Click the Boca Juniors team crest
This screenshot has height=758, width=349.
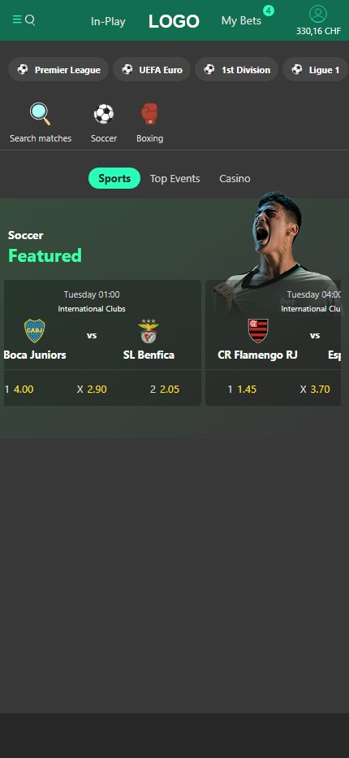(x=35, y=331)
